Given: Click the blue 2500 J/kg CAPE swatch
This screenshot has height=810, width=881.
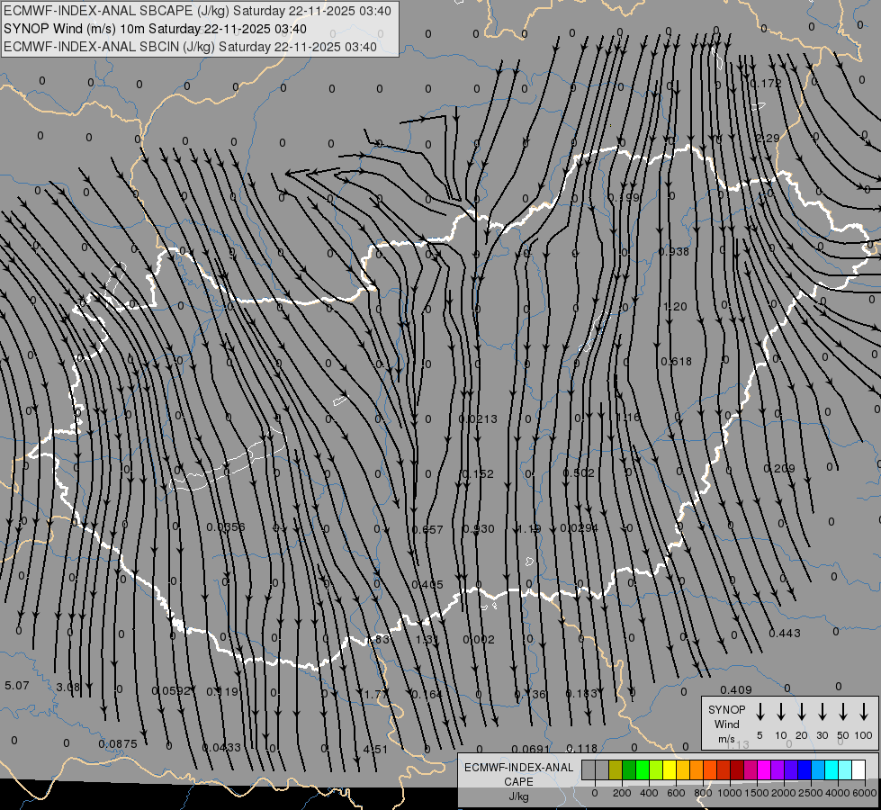Looking at the screenshot, I should coord(805,769).
